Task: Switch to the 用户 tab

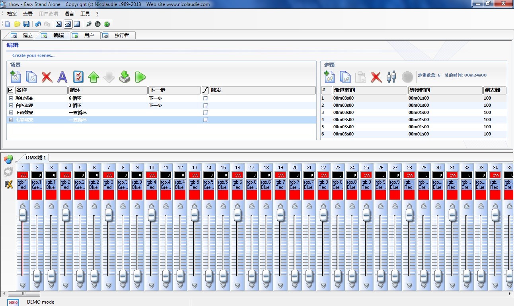Action: [89, 35]
